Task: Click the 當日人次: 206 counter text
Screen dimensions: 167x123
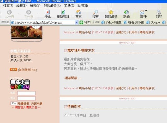Action: (19, 56)
